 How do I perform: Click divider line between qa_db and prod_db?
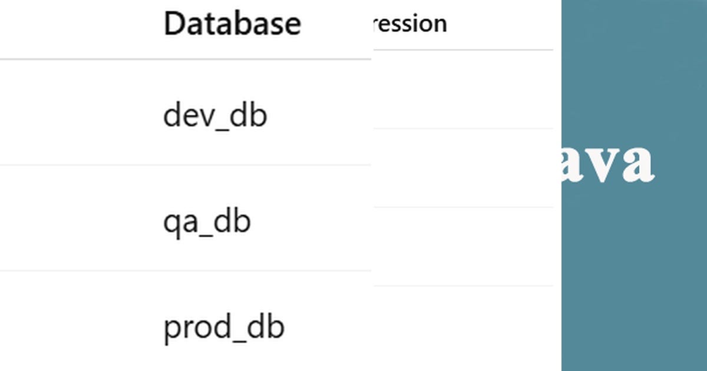click(x=186, y=271)
